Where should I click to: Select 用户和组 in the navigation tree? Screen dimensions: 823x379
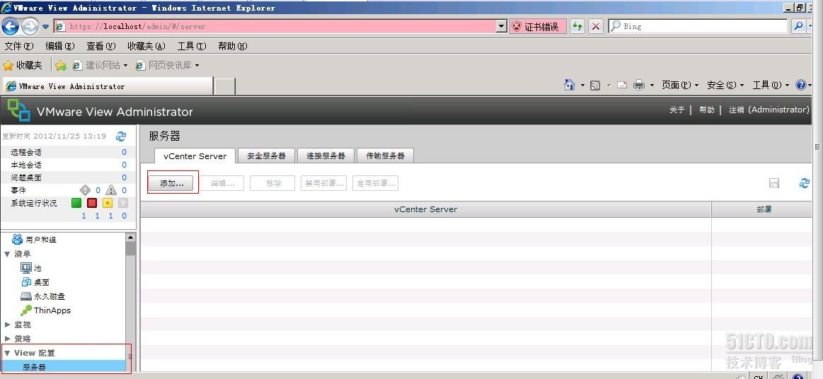pos(34,240)
